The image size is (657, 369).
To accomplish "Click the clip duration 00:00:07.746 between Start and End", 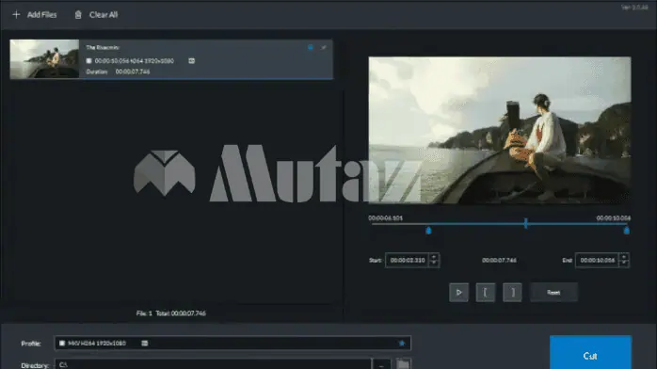I will (499, 260).
